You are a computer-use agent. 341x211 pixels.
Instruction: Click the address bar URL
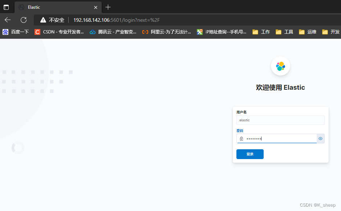(x=116, y=20)
